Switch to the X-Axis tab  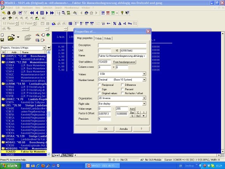pos(107,38)
